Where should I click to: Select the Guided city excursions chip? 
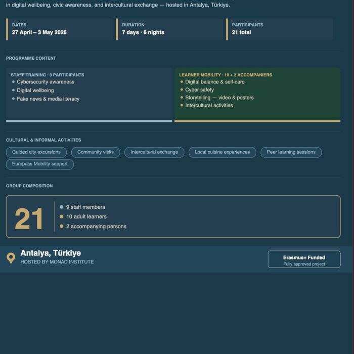click(36, 152)
